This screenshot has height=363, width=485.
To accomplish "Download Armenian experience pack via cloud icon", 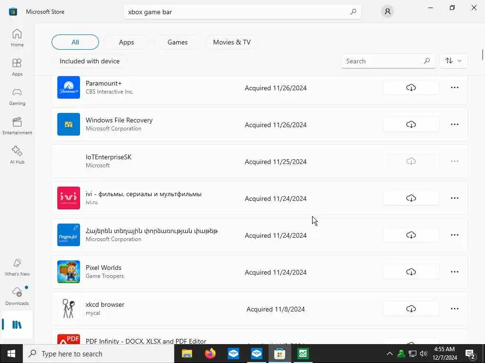I will pyautogui.click(x=411, y=235).
